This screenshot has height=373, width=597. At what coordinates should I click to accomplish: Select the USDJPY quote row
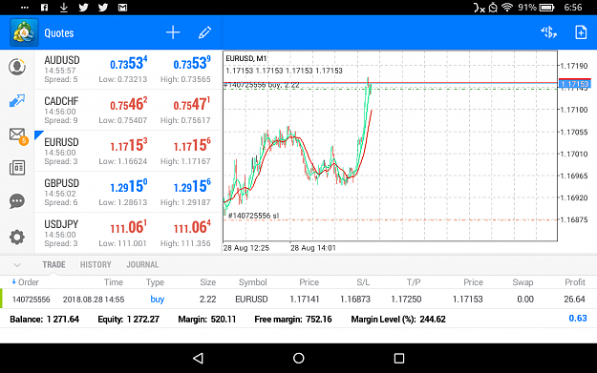pyautogui.click(x=128, y=233)
